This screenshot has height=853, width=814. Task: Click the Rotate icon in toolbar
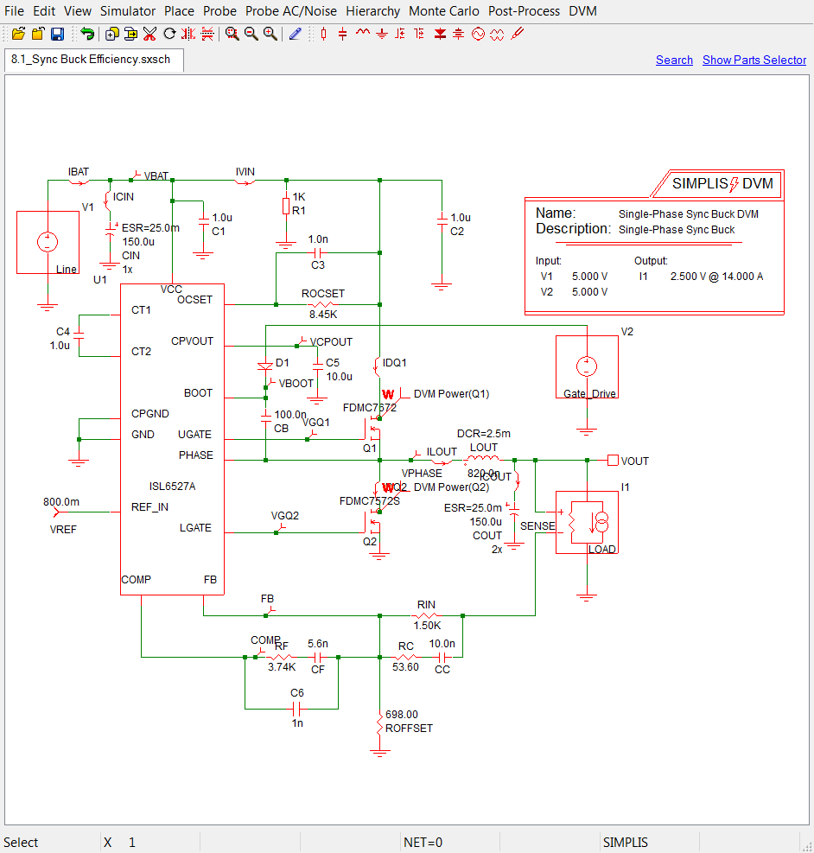[x=169, y=34]
